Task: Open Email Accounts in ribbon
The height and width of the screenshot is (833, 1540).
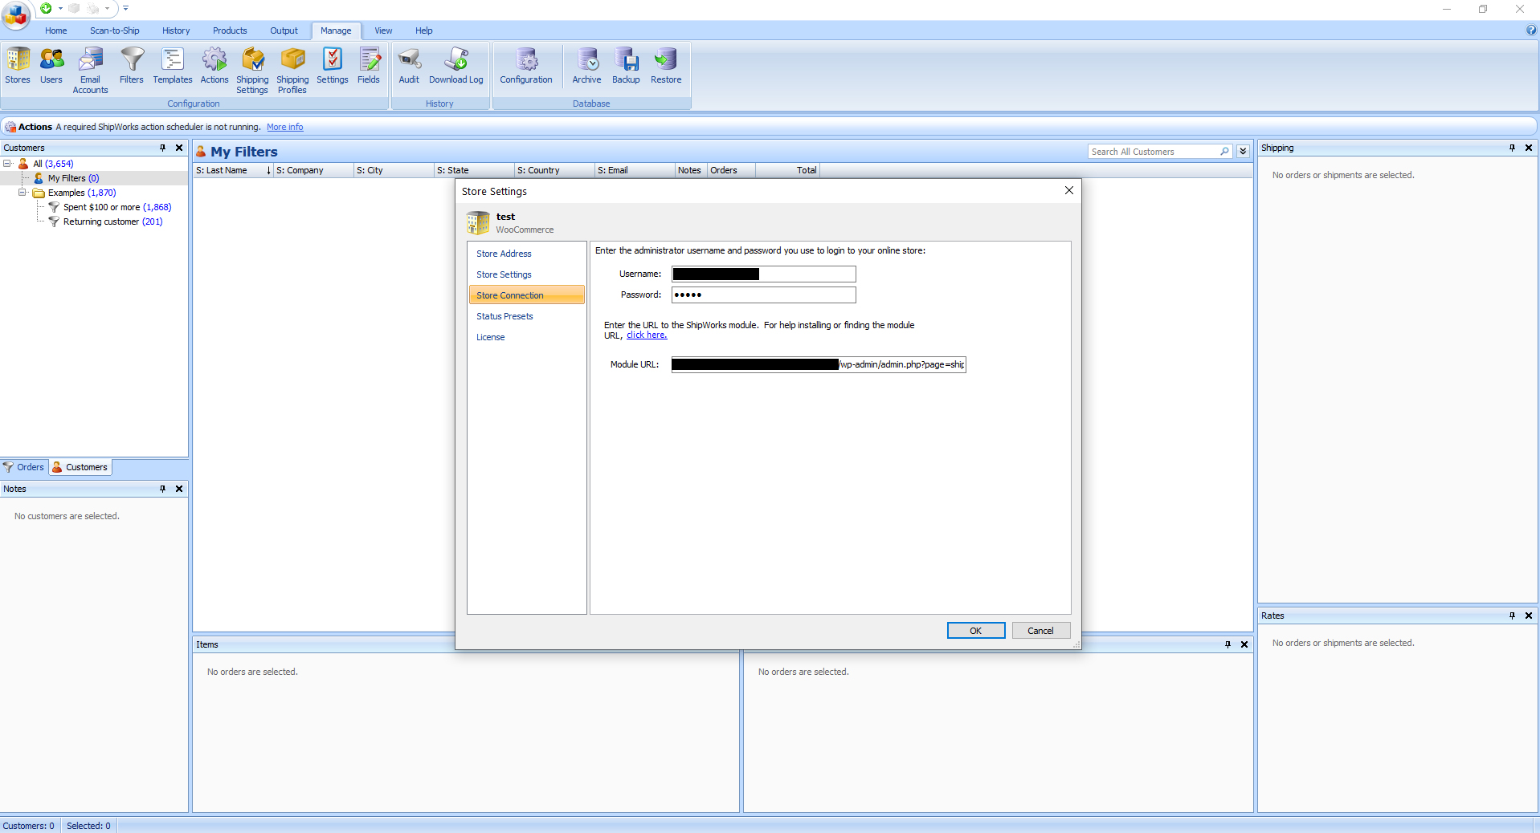Action: coord(90,71)
